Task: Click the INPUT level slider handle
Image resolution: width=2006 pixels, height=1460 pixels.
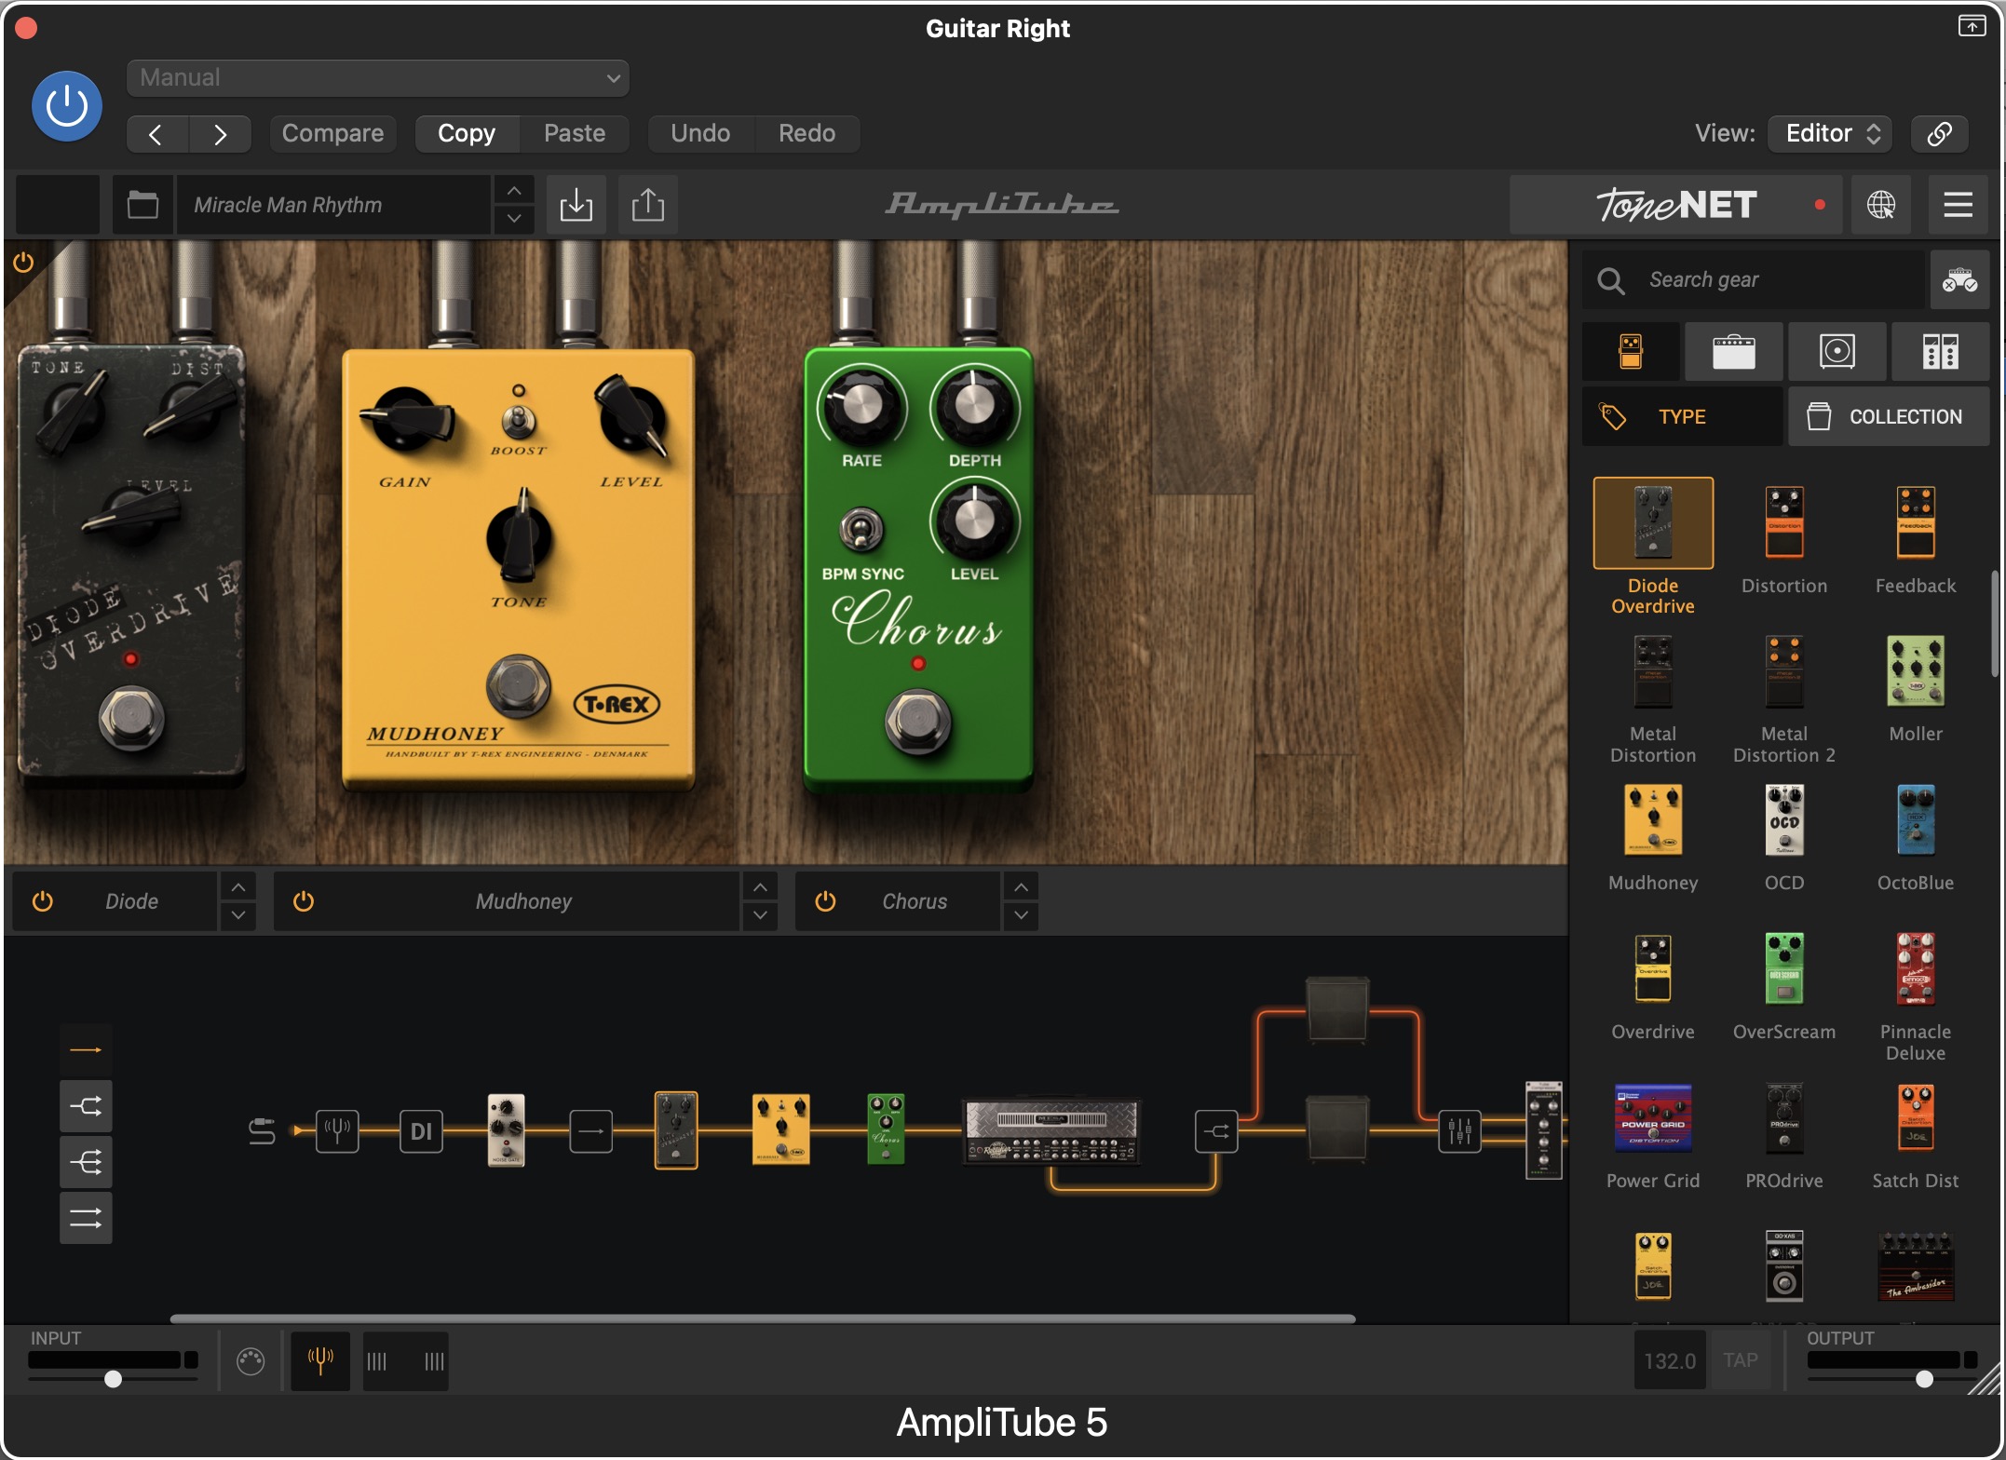Action: (x=113, y=1380)
